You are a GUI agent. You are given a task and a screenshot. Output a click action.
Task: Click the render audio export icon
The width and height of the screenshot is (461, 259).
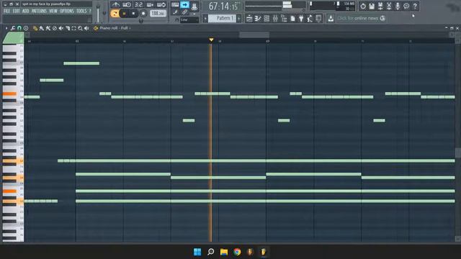(380, 6)
